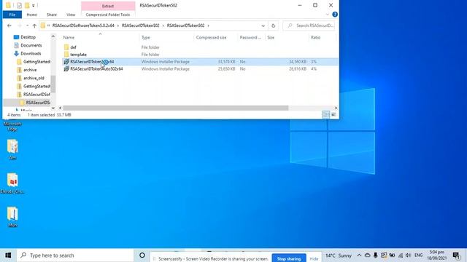Click RSASecurIDSoftwareToken5.0.2x64 breadcrumb
This screenshot has height=262, width=467.
tap(83, 25)
